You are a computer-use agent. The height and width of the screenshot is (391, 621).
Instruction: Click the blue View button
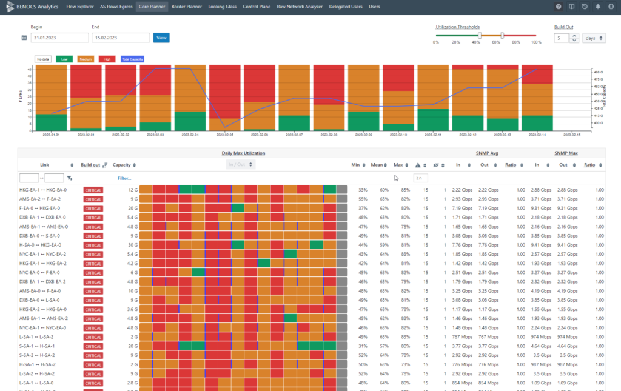point(161,38)
